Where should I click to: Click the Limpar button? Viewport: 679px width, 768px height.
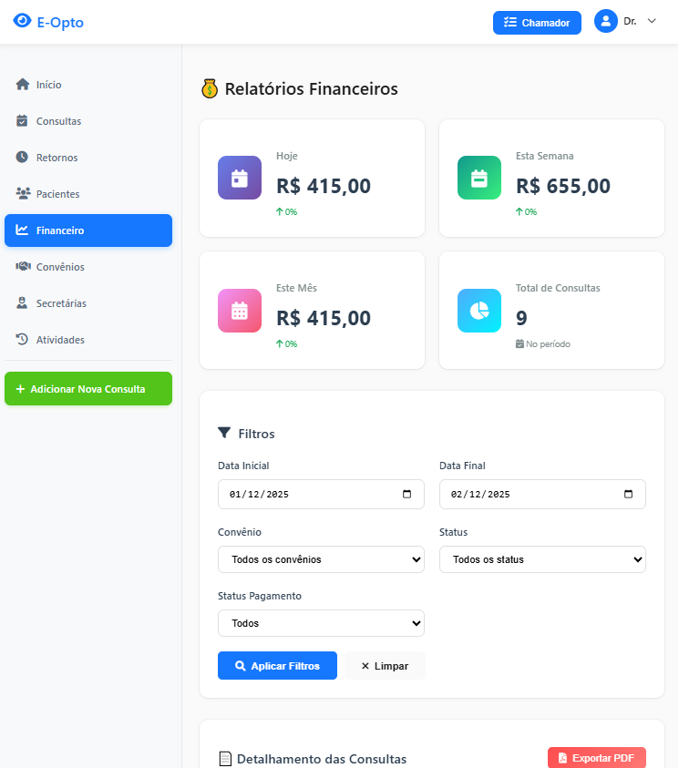click(x=385, y=666)
